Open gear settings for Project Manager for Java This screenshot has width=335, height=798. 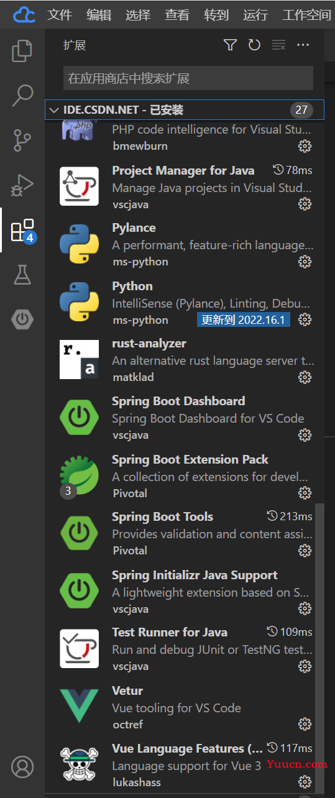[305, 204]
